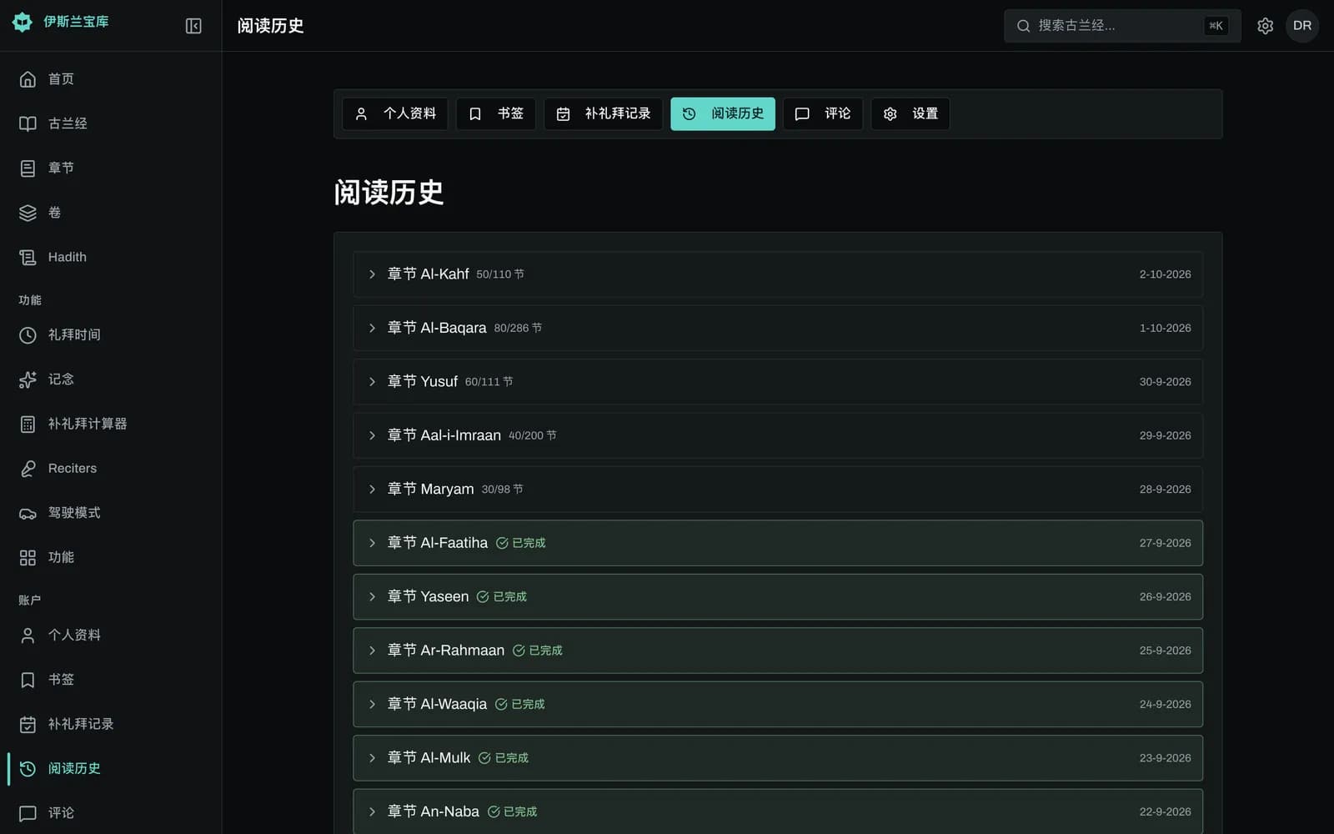This screenshot has width=1334, height=834.
Task: Expand the Al-Faatiha chapter row
Action: coord(778,543)
